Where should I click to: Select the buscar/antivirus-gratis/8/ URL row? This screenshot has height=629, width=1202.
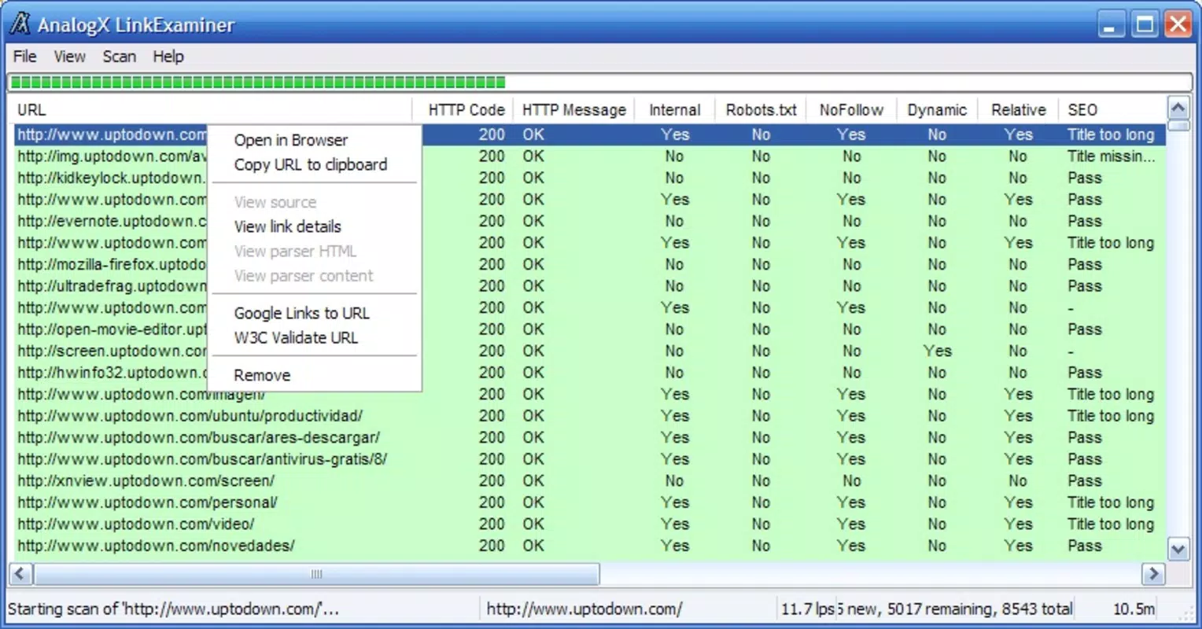[x=590, y=459]
